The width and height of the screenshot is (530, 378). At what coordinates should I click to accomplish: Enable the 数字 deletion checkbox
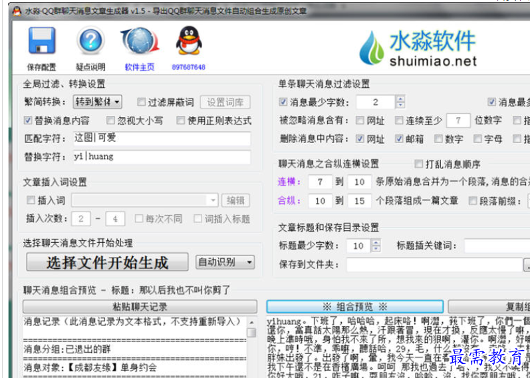click(438, 138)
